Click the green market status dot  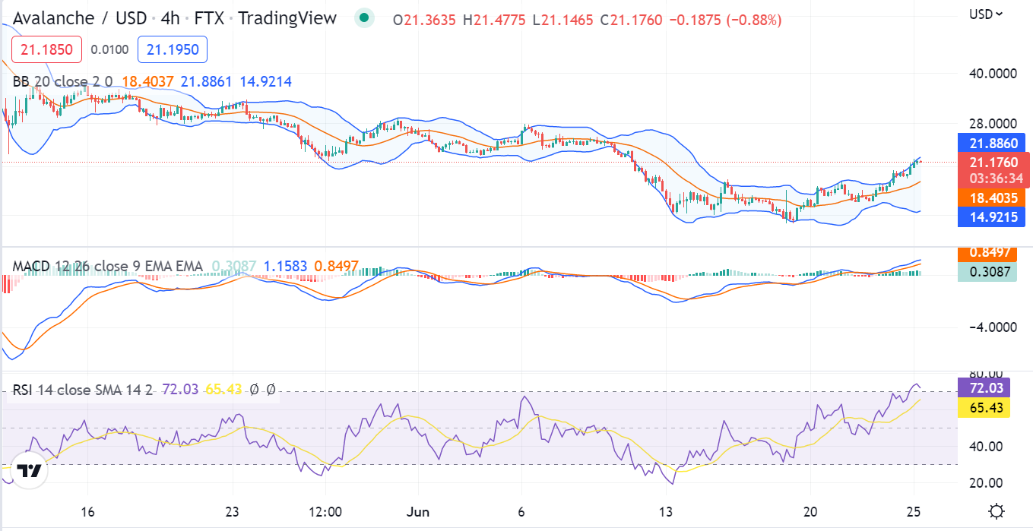[366, 17]
